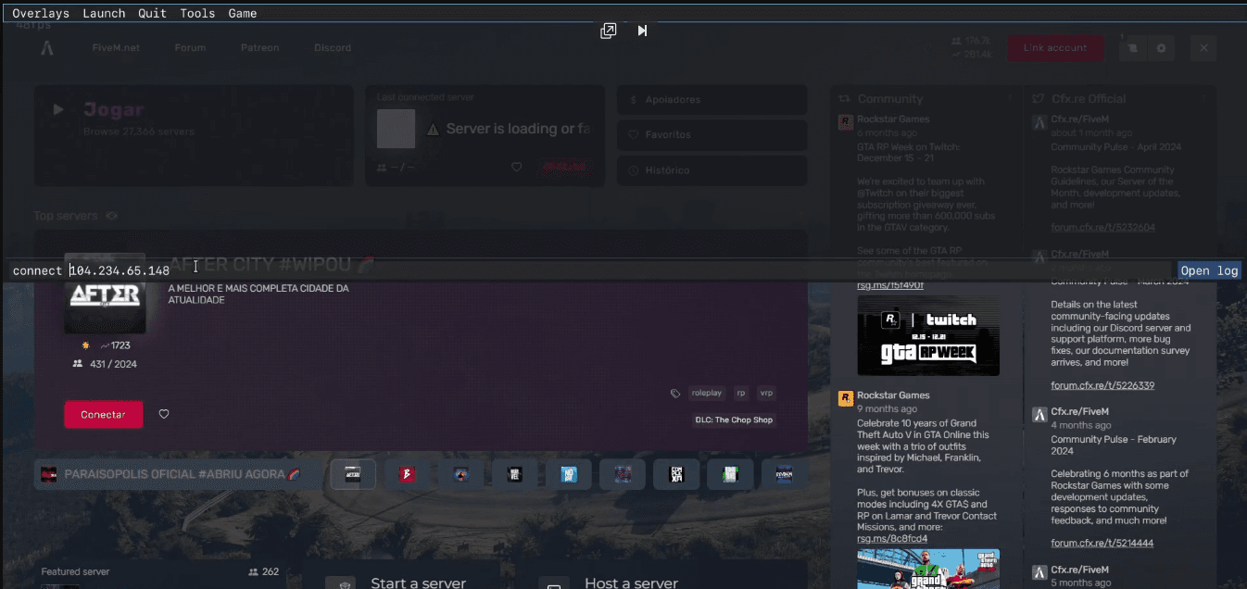Toggle the heart beside Conectar
1247x589 pixels.
point(164,414)
